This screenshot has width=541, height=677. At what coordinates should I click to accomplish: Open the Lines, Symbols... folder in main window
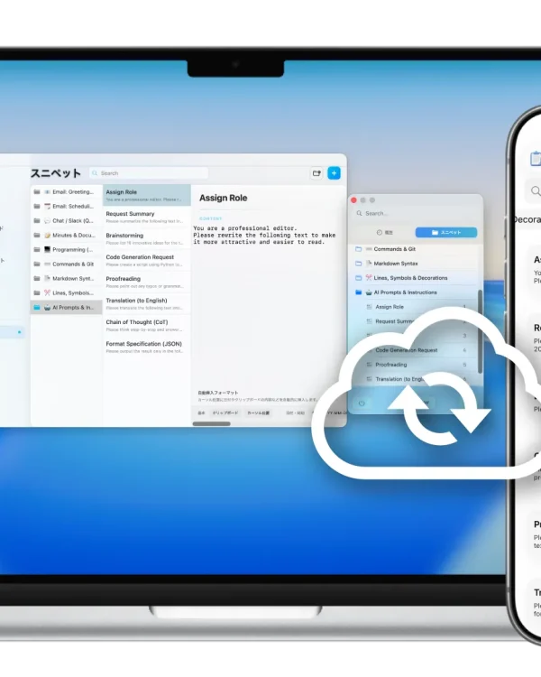pos(66,292)
